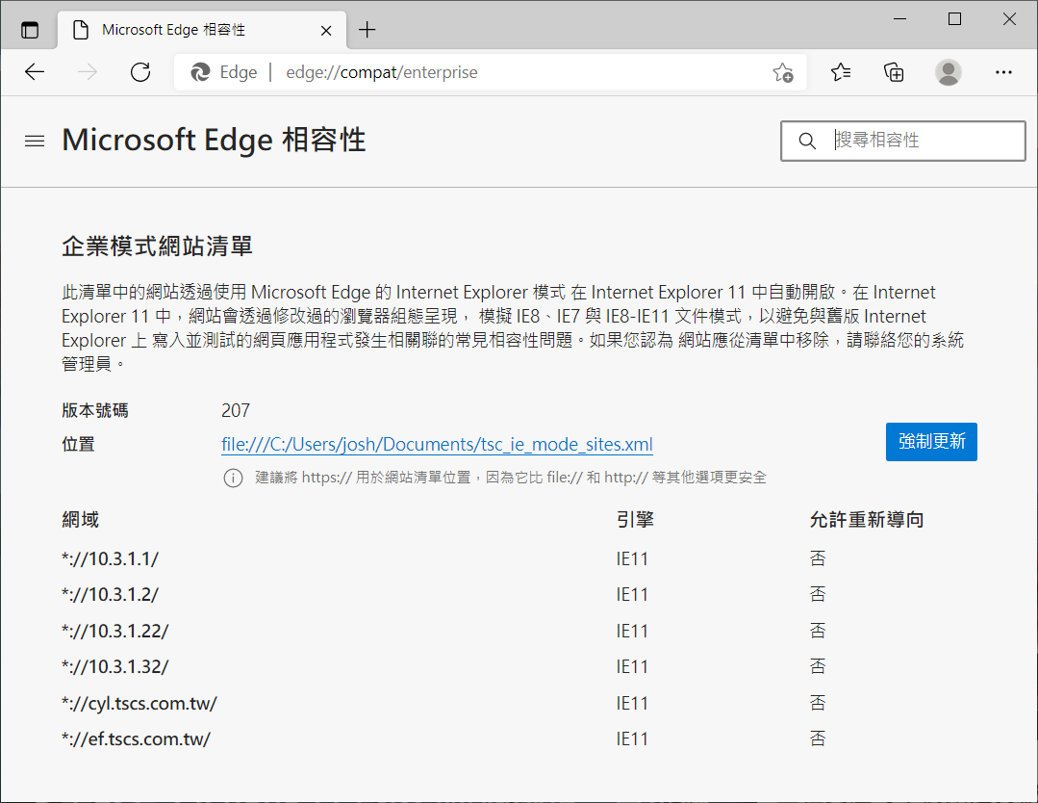Close the Microsoft Edge 相容性 tab
This screenshot has height=803, width=1038.
tap(326, 30)
